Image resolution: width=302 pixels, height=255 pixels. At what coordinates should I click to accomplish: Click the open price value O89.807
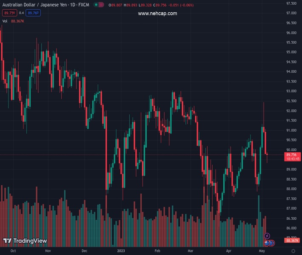115,5
